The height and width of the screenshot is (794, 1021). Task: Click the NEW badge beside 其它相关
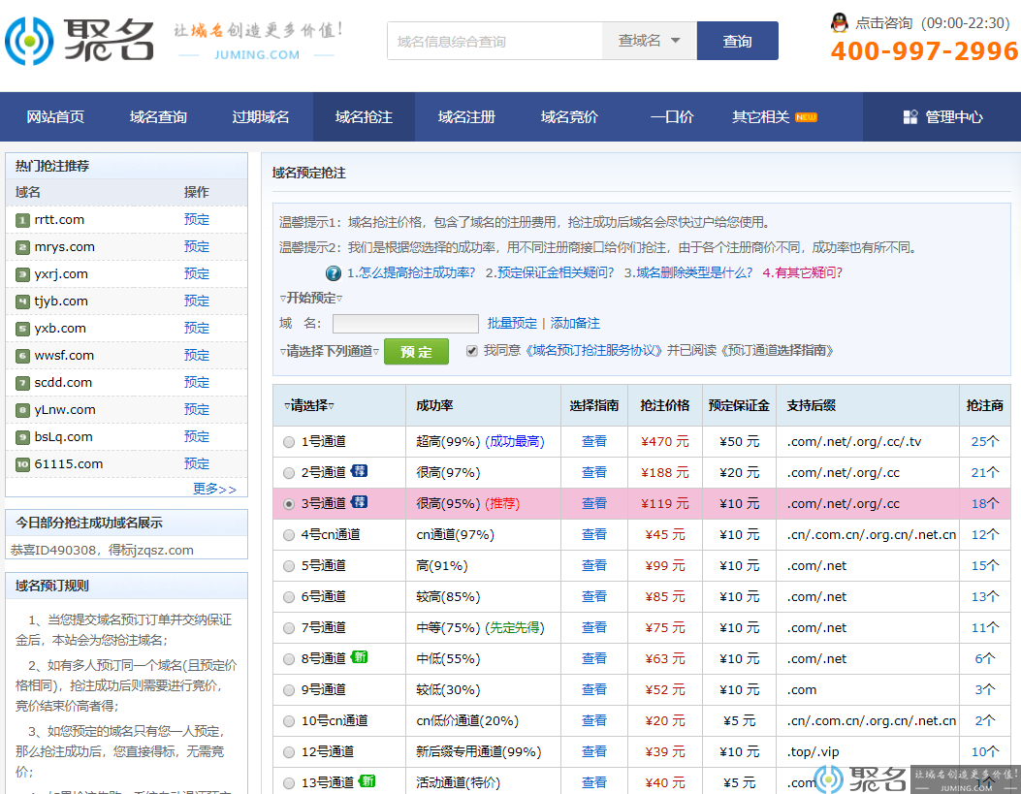[806, 117]
